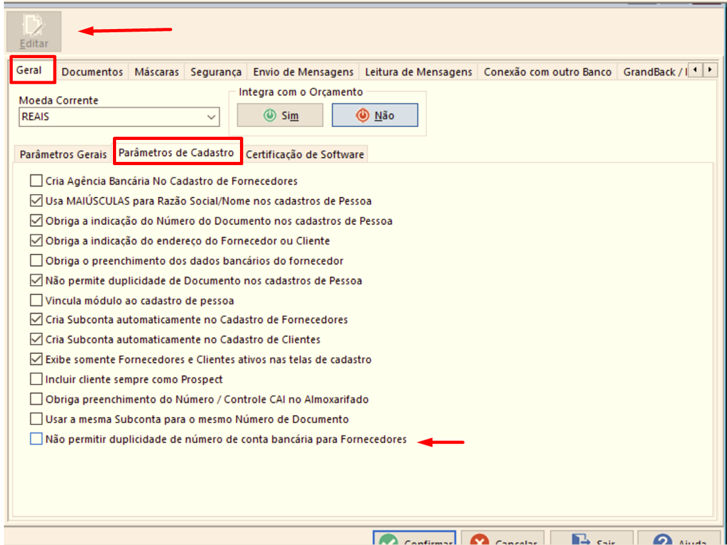This screenshot has height=545, width=727.
Task: Switch to the Documentos tab
Action: click(92, 72)
